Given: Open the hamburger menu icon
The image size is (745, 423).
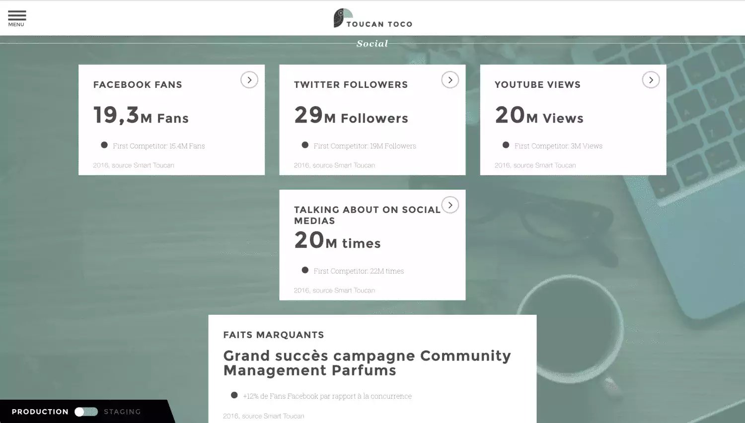Looking at the screenshot, I should coord(16,15).
